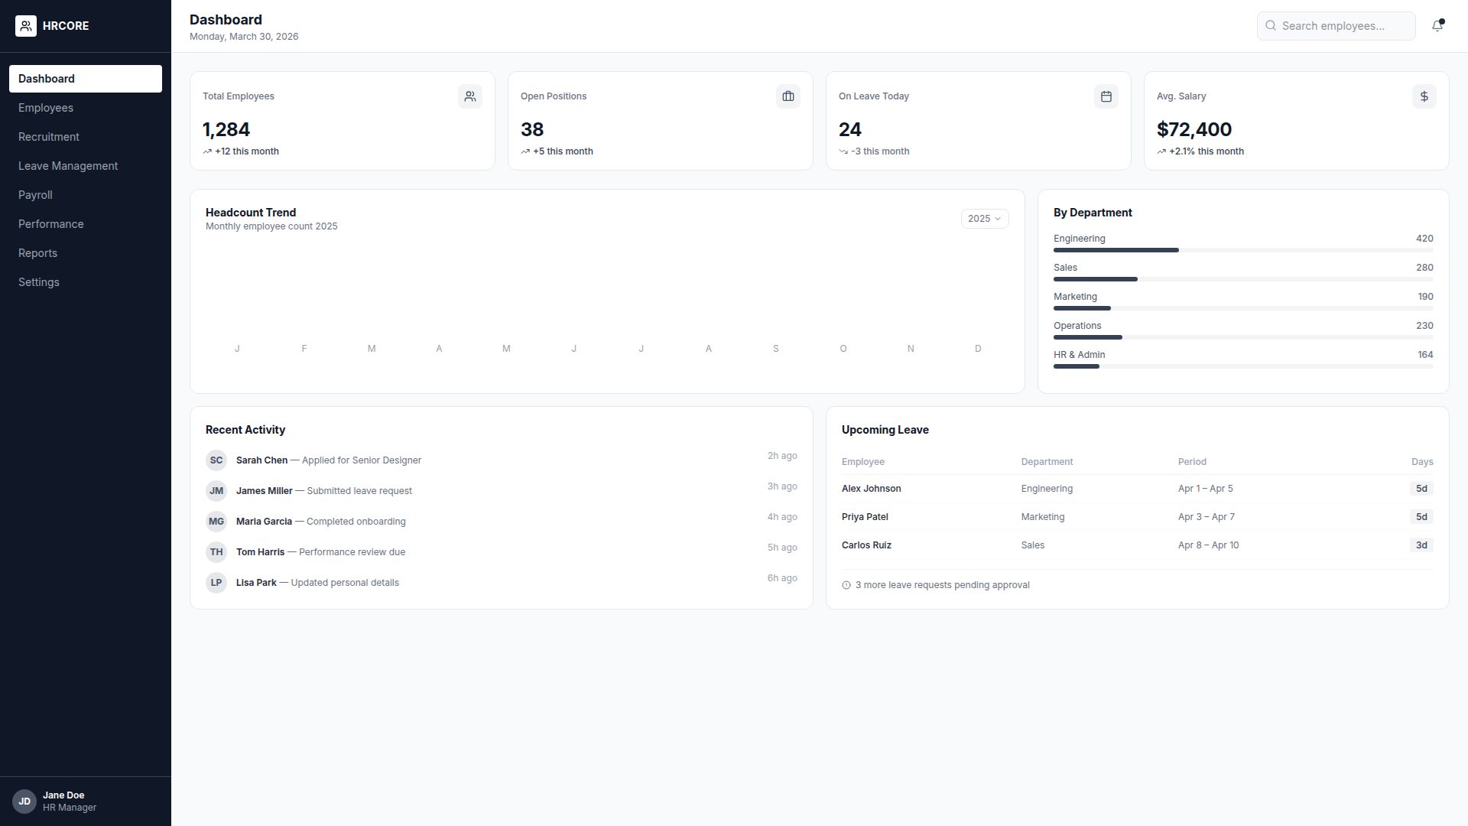Viewport: 1468px width, 826px height.
Task: Click the 'Completed onboarding' activity text
Action: [356, 522]
